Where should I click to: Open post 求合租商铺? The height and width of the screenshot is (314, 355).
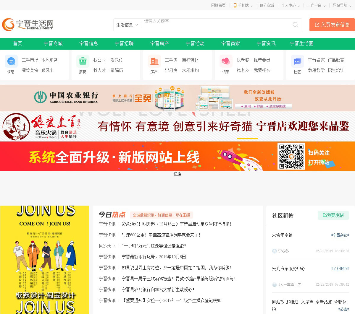click(x=282, y=235)
